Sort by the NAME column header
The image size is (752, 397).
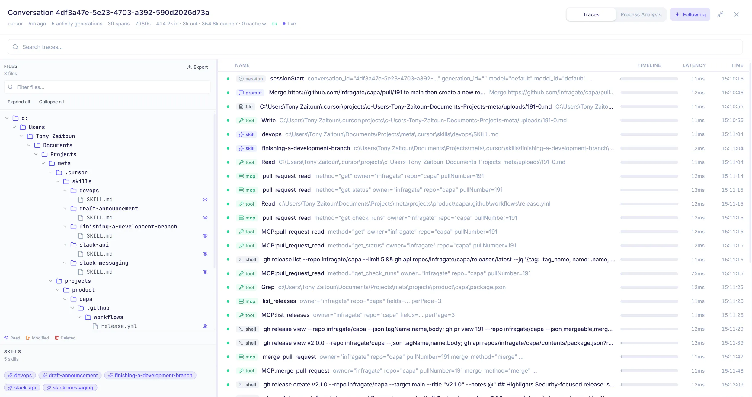242,65
